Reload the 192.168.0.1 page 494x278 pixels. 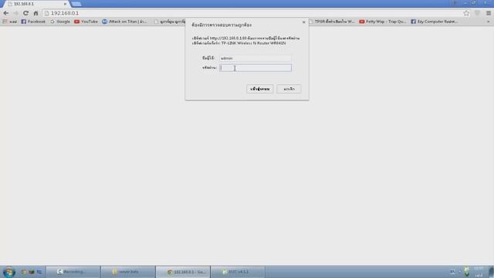coord(25,13)
